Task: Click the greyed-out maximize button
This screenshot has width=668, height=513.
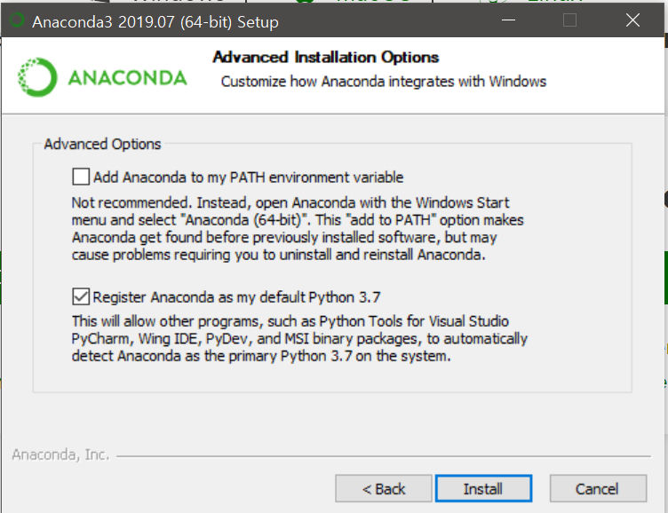Action: coord(570,20)
